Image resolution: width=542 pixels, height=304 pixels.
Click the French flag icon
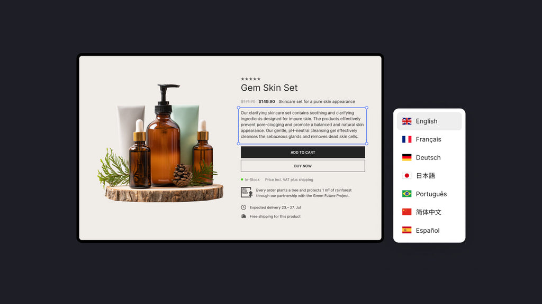[406, 139]
